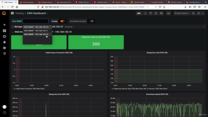Screen dimensions: 208x117
Task: Open the Last 6 hours time picker
Action: click(182, 13)
